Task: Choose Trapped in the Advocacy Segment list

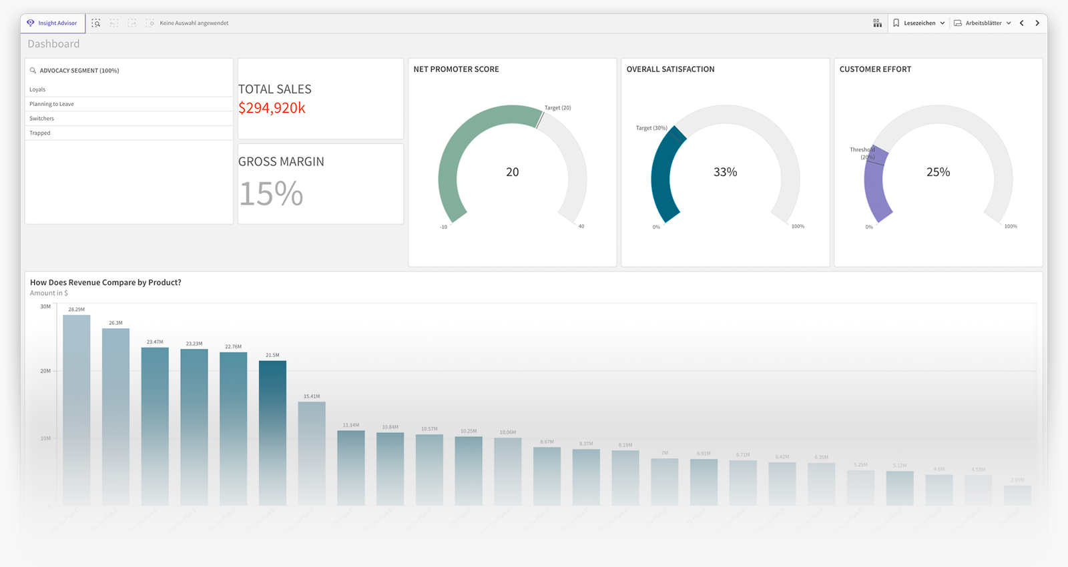Action: 40,133
